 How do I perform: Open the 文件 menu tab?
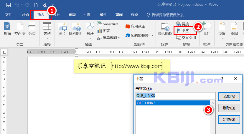pyautogui.click(x=9, y=15)
